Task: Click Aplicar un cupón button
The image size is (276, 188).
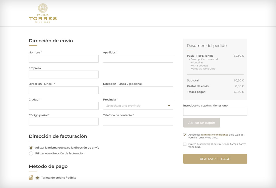Action: (201, 123)
